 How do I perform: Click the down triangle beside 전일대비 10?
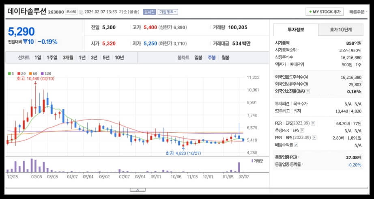click(x=25, y=42)
